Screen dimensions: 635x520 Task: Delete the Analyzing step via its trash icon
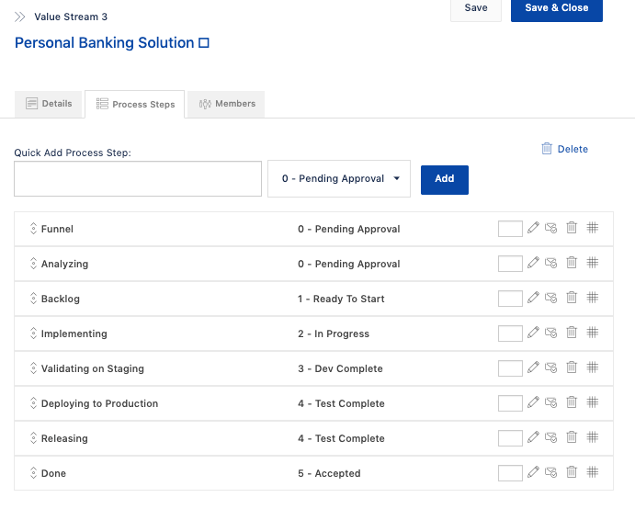572,263
